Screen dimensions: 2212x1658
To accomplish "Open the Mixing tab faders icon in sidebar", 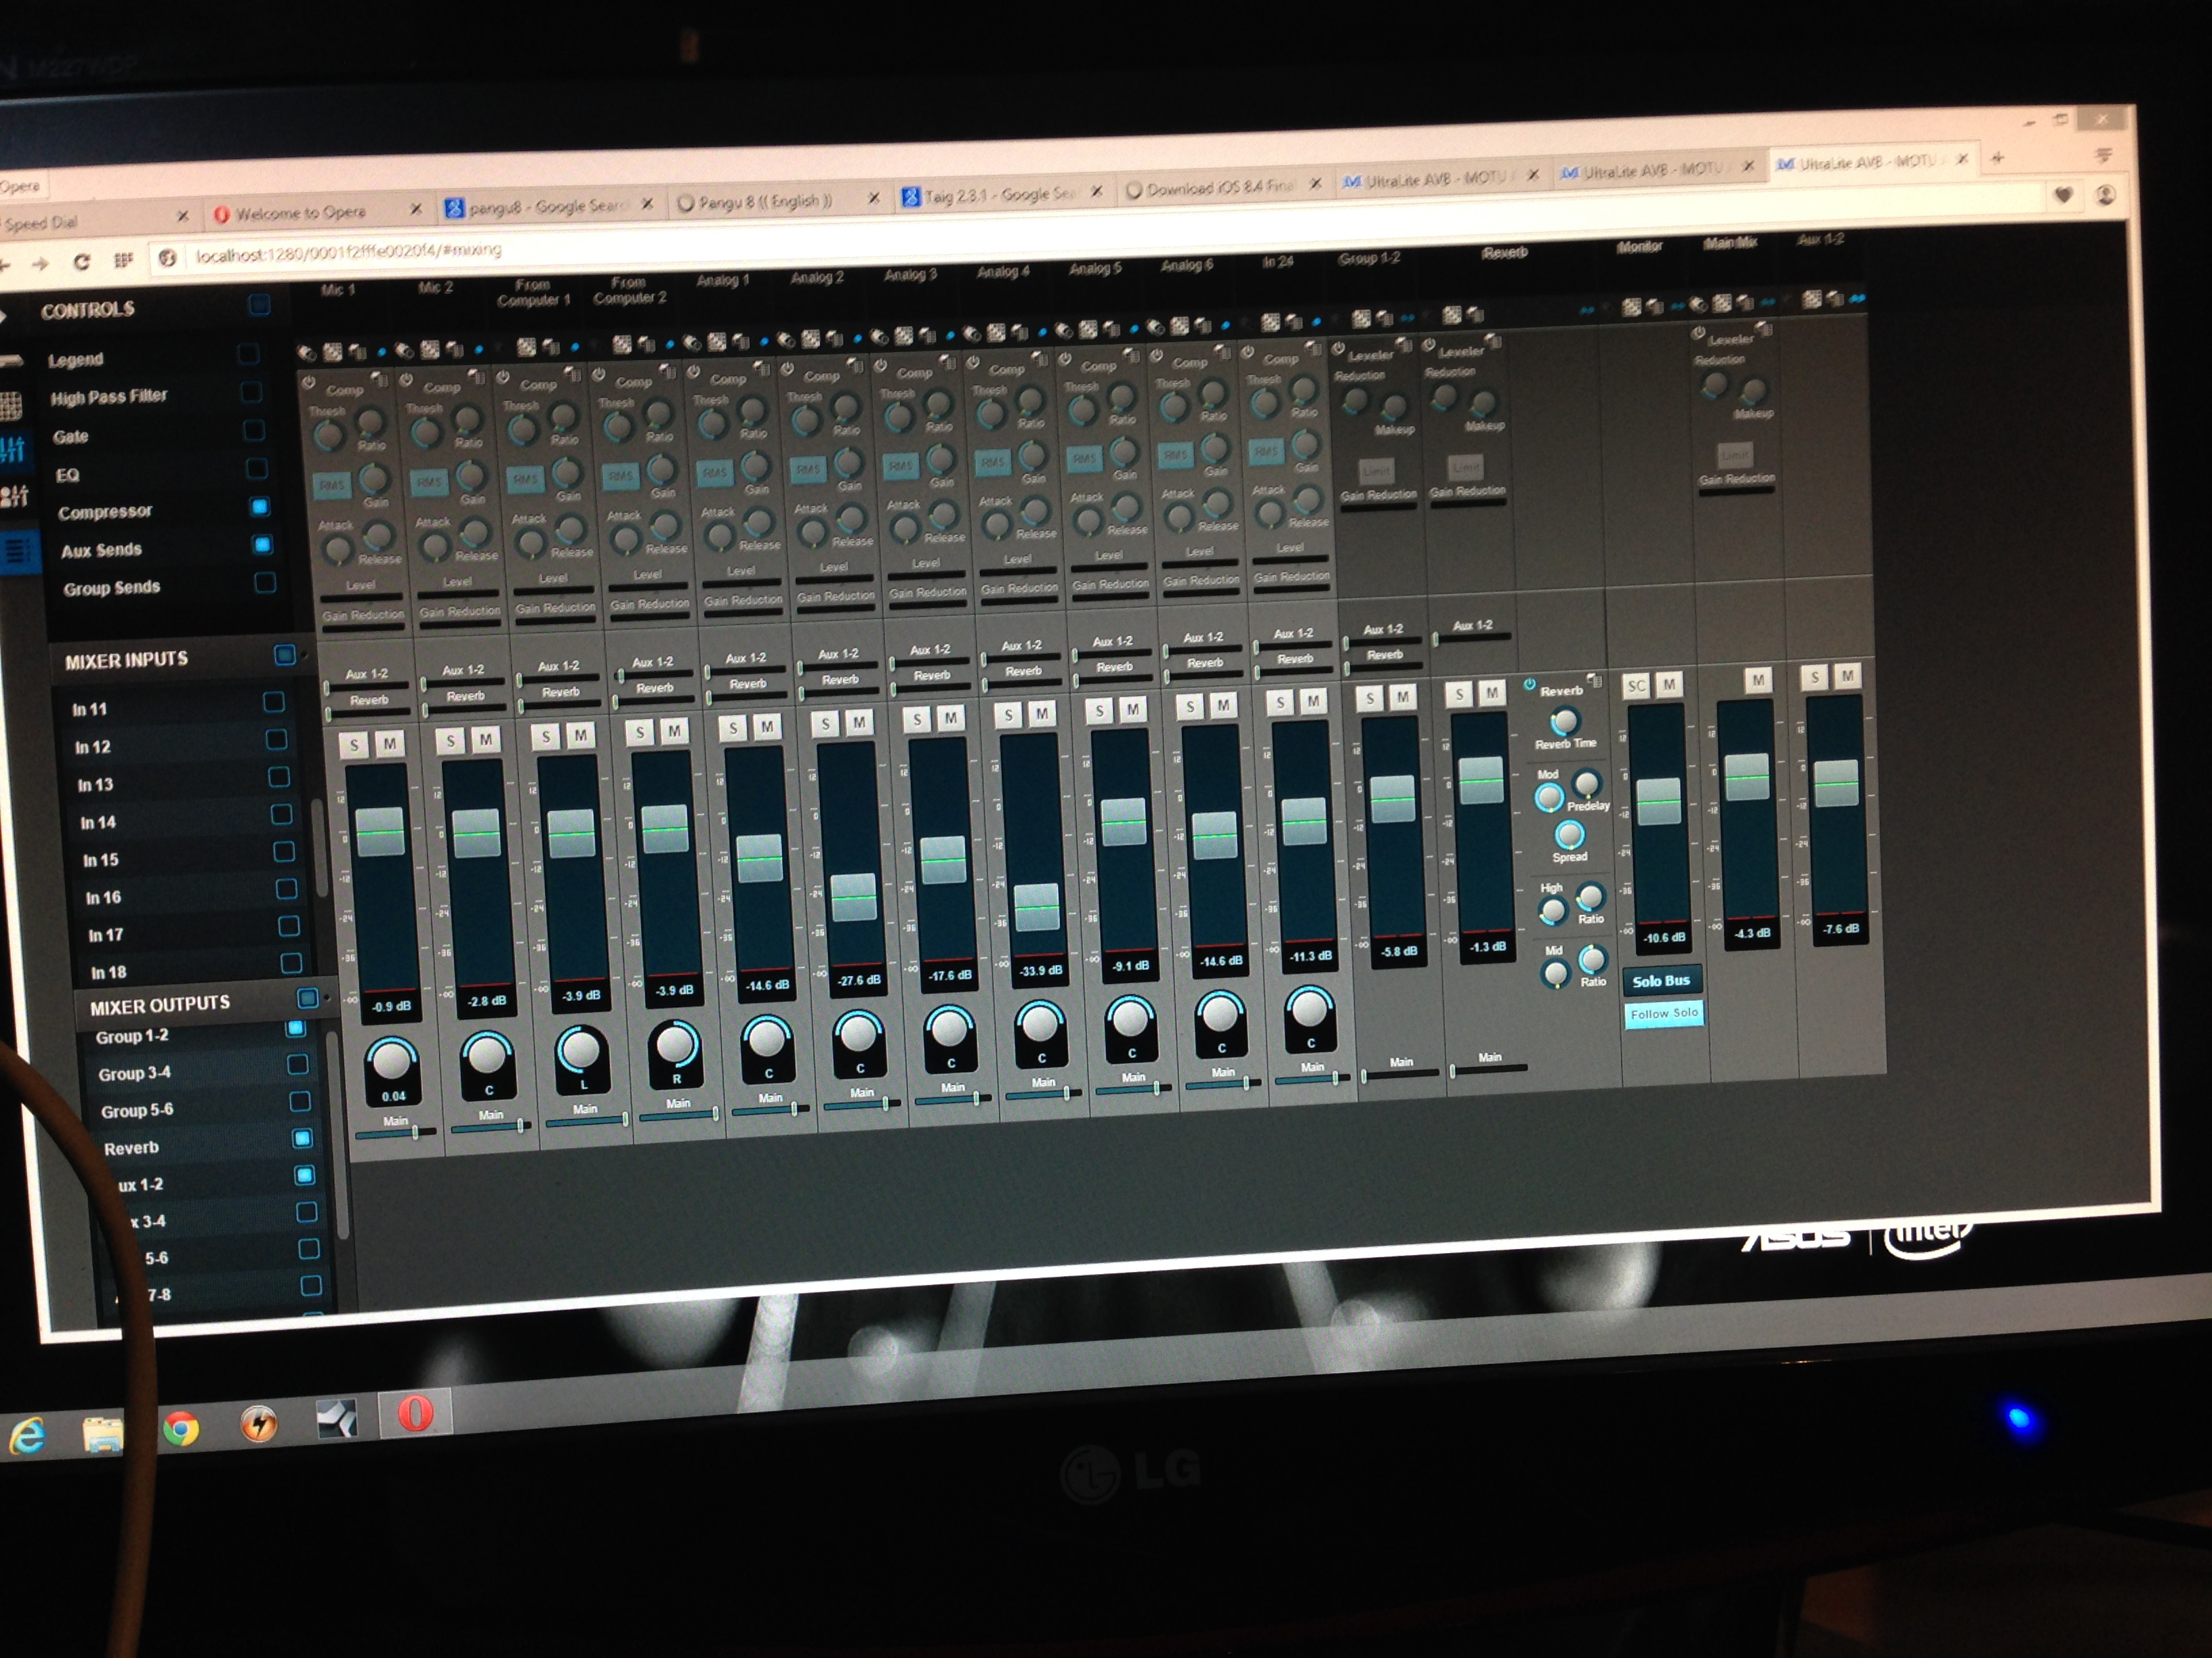I will [x=12, y=449].
